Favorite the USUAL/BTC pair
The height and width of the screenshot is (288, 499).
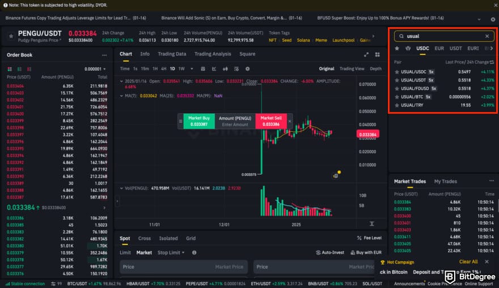[397, 97]
